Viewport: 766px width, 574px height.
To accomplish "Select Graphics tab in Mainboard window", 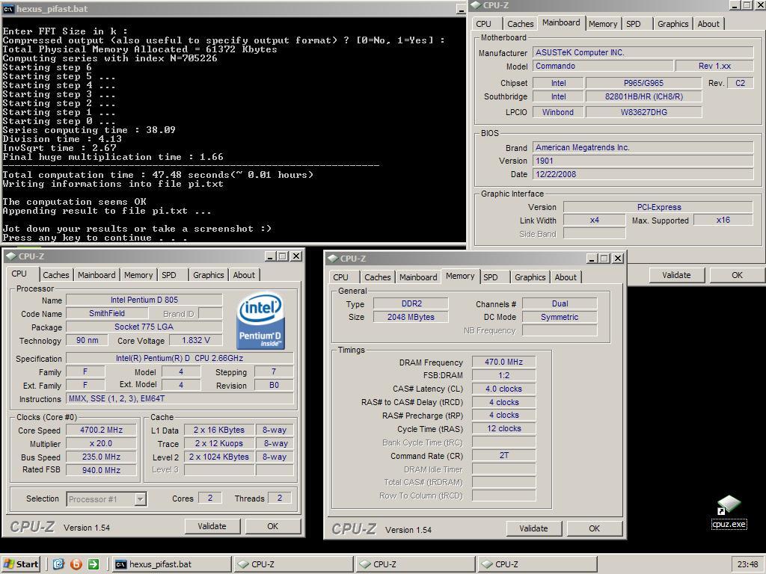I will coord(672,24).
